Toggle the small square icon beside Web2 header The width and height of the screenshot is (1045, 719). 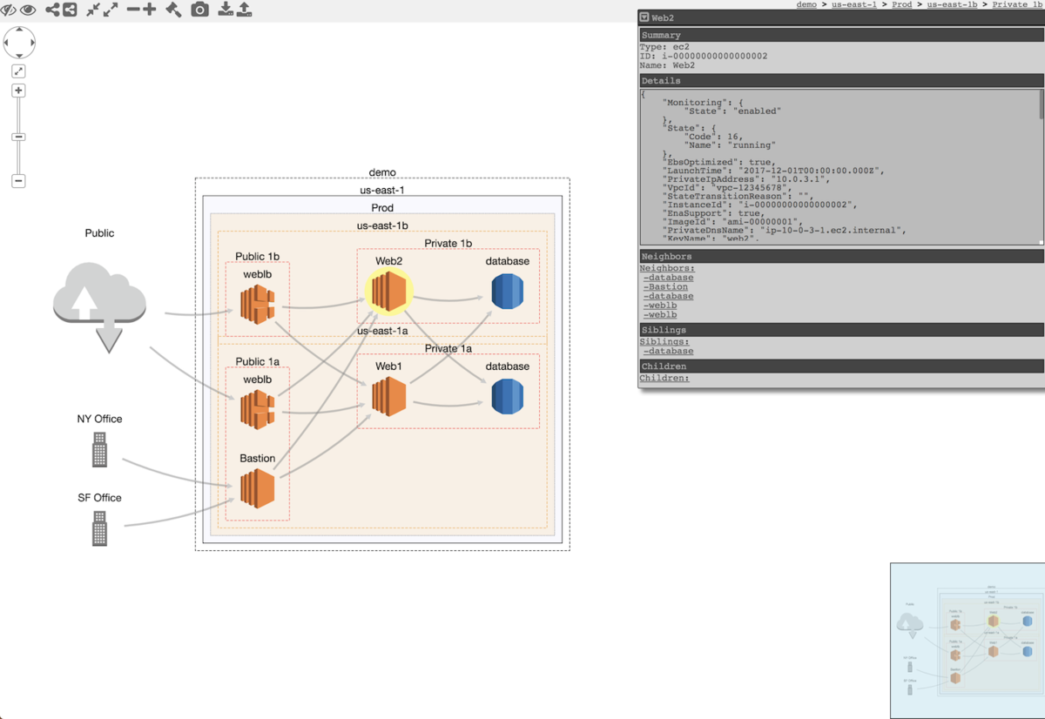coord(644,17)
